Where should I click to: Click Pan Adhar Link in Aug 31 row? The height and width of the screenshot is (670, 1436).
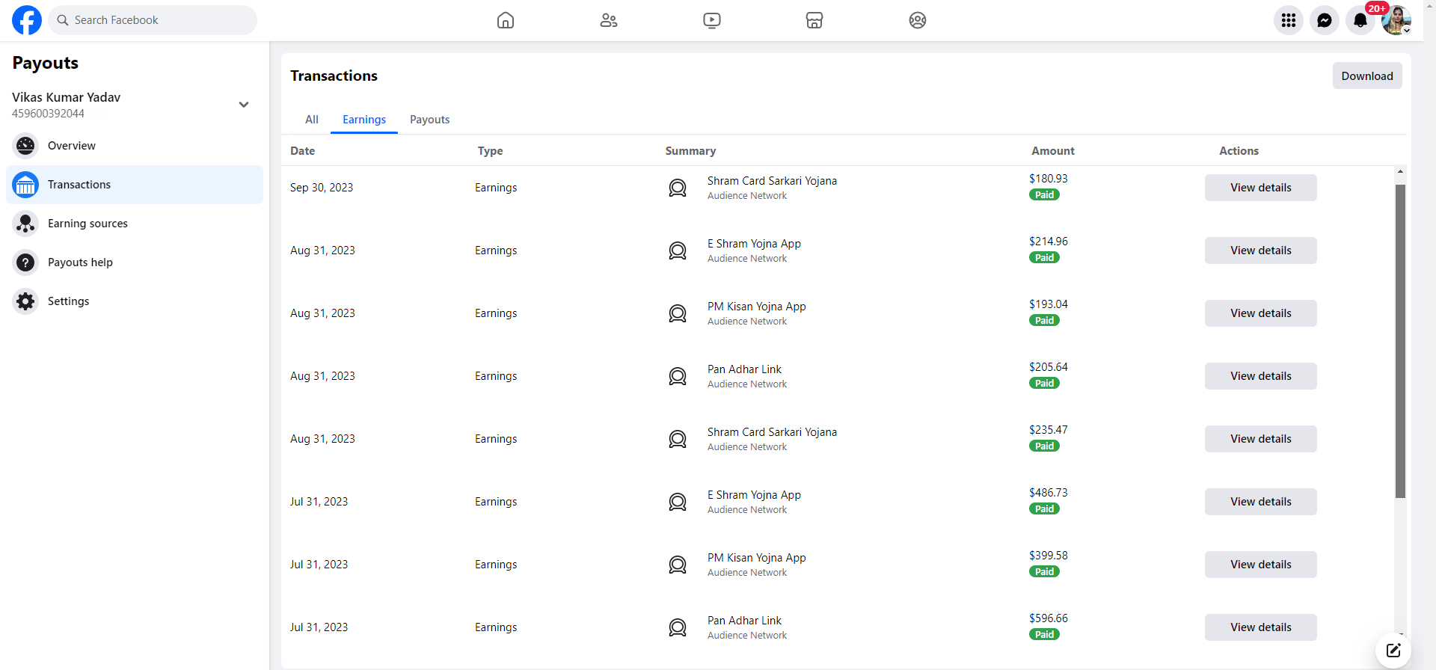point(744,369)
